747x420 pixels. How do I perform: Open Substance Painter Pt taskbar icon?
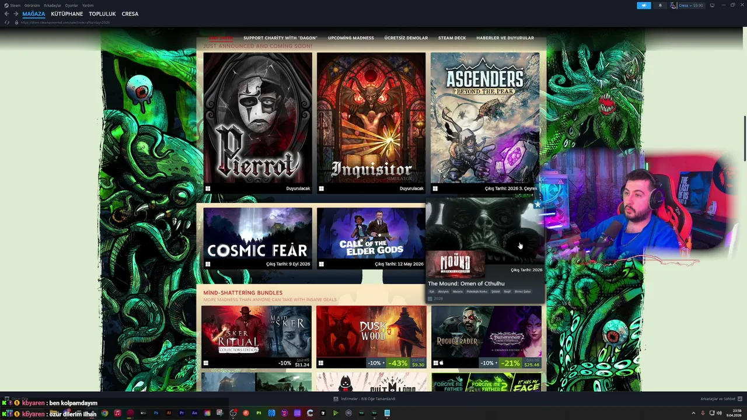[259, 413]
